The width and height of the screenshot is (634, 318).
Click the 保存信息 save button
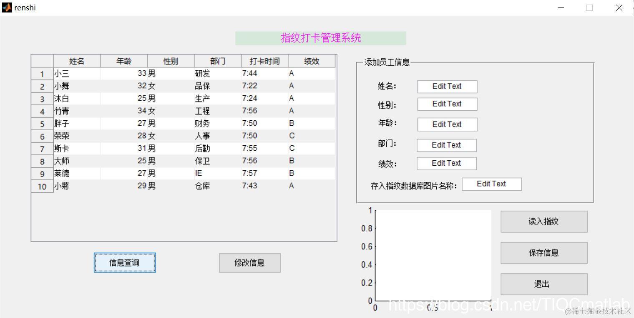point(543,253)
